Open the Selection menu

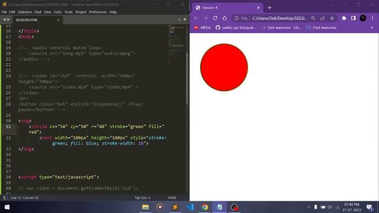point(25,12)
